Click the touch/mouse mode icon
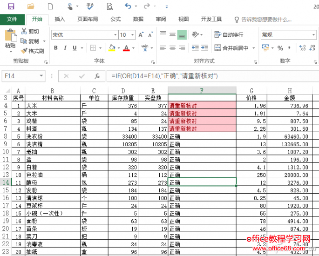 pyautogui.click(x=70, y=7)
